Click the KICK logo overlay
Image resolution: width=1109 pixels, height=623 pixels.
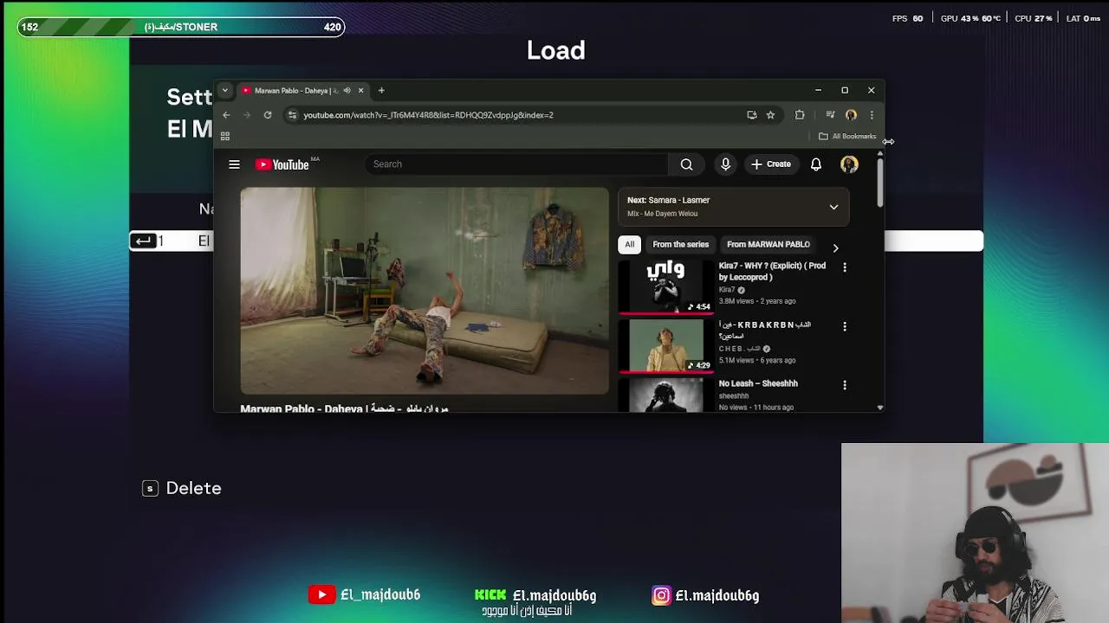490,594
